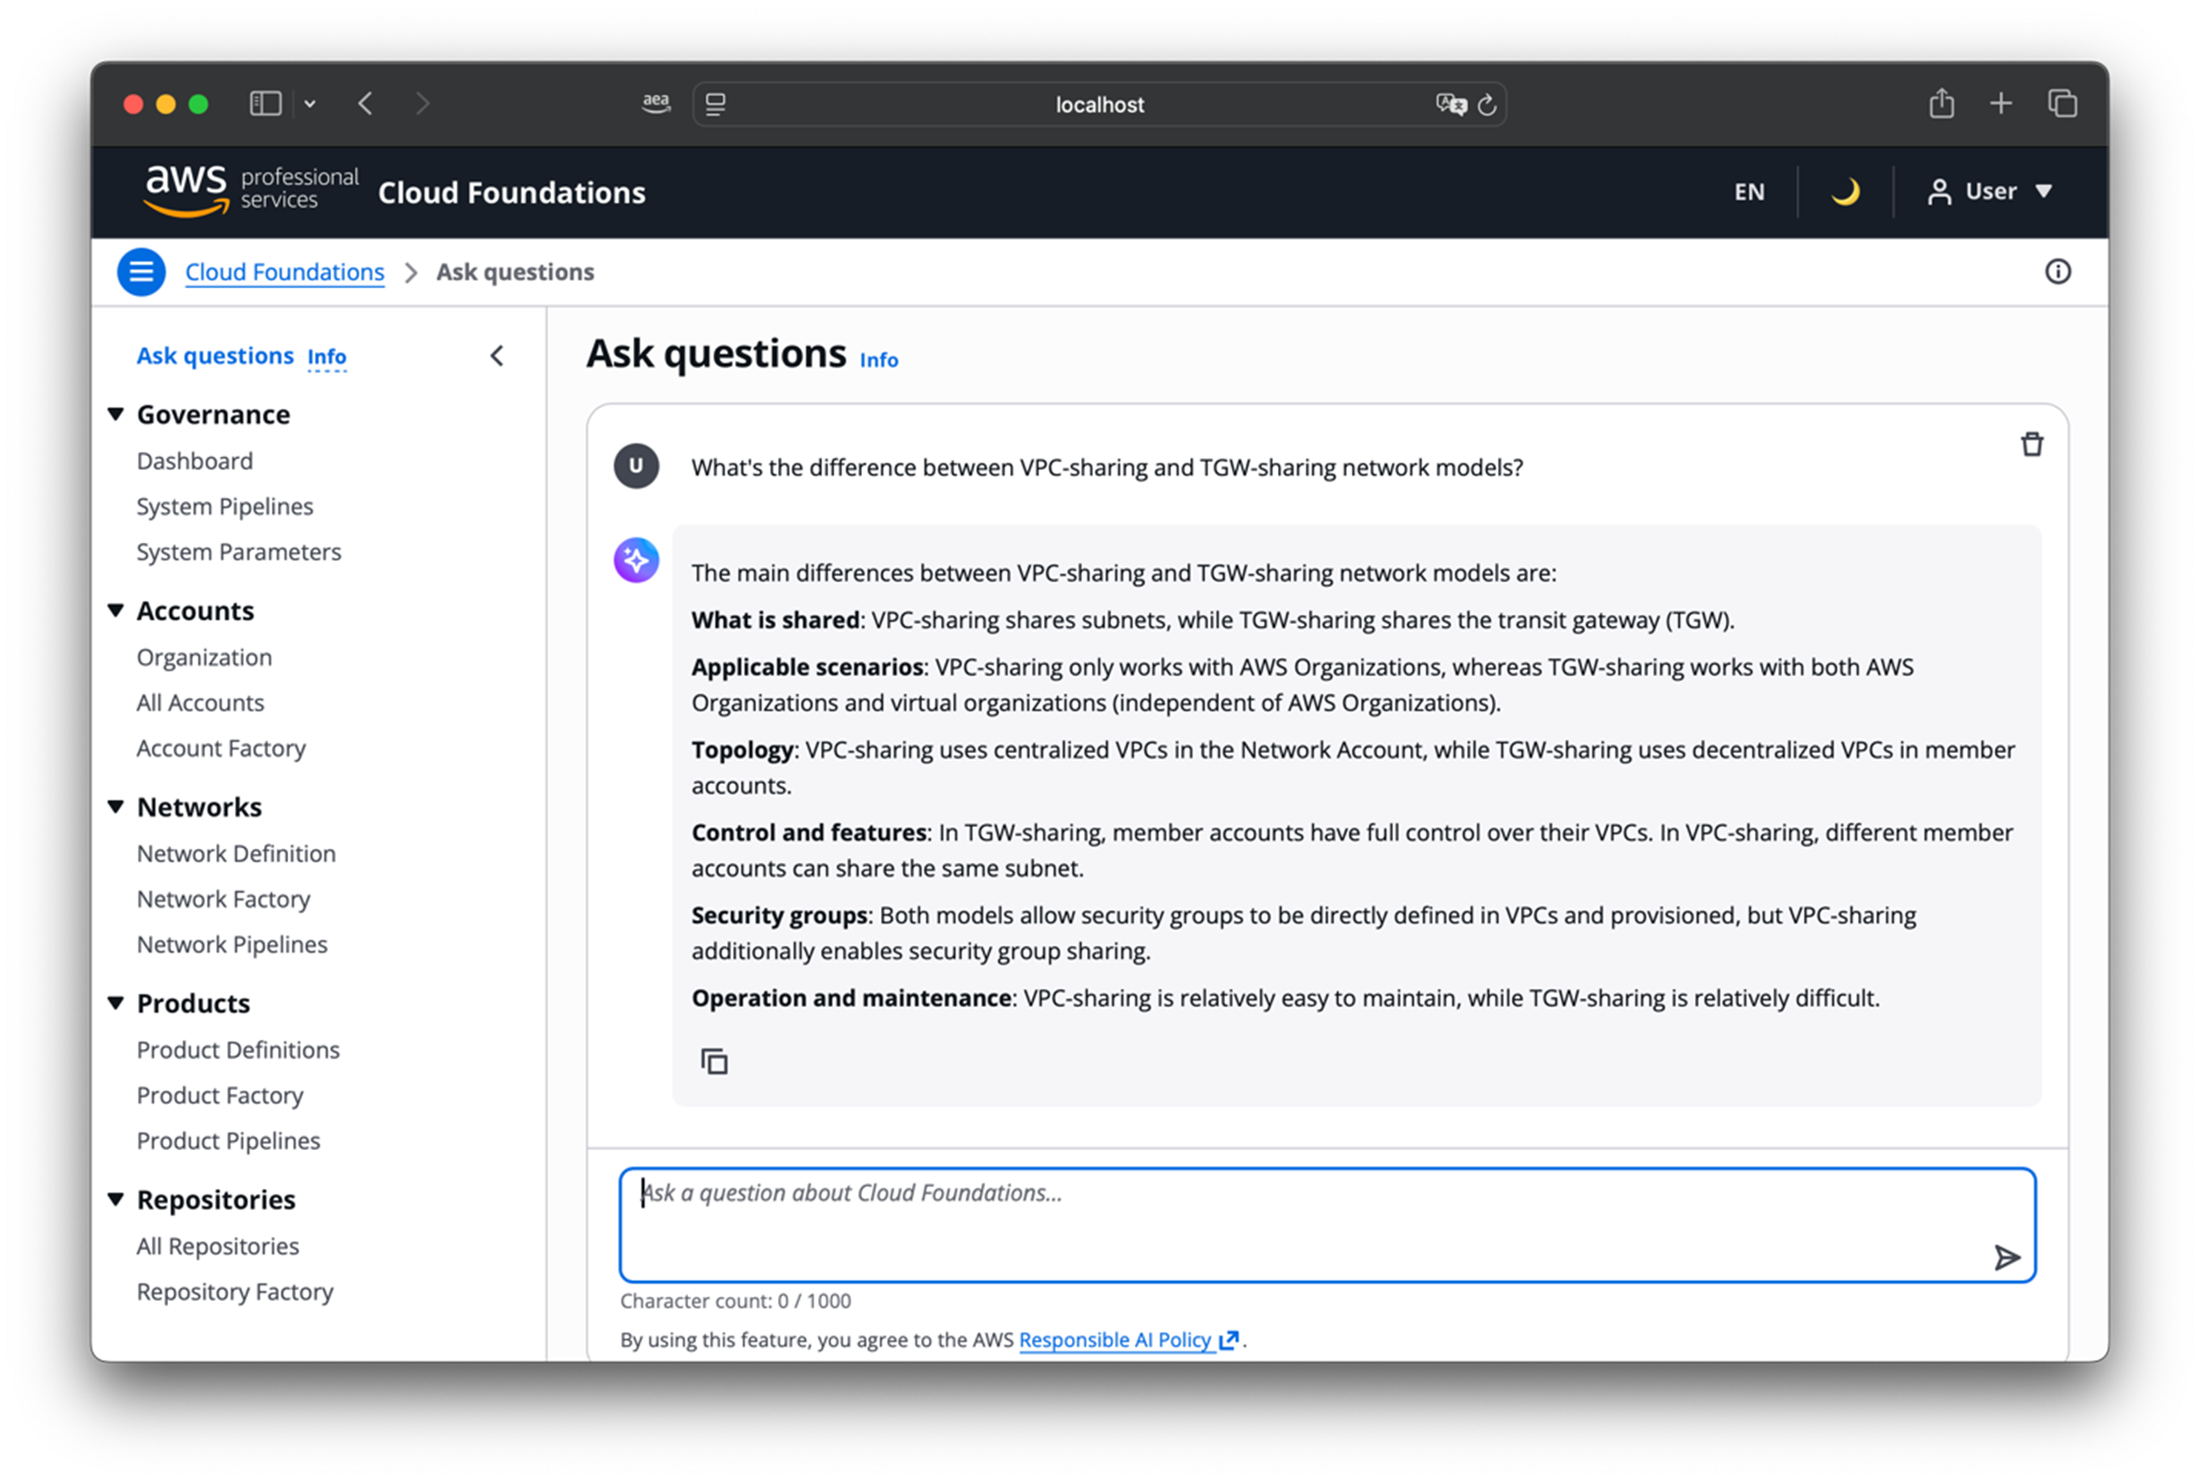Viewport: 2200px width, 1482px height.
Task: Collapse the Governance section
Action: pos(117,414)
